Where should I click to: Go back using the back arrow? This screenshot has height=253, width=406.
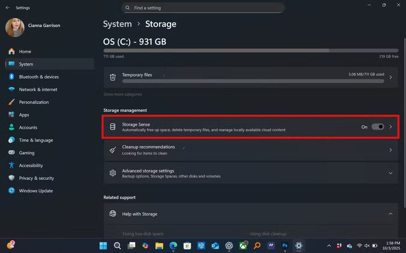8,8
